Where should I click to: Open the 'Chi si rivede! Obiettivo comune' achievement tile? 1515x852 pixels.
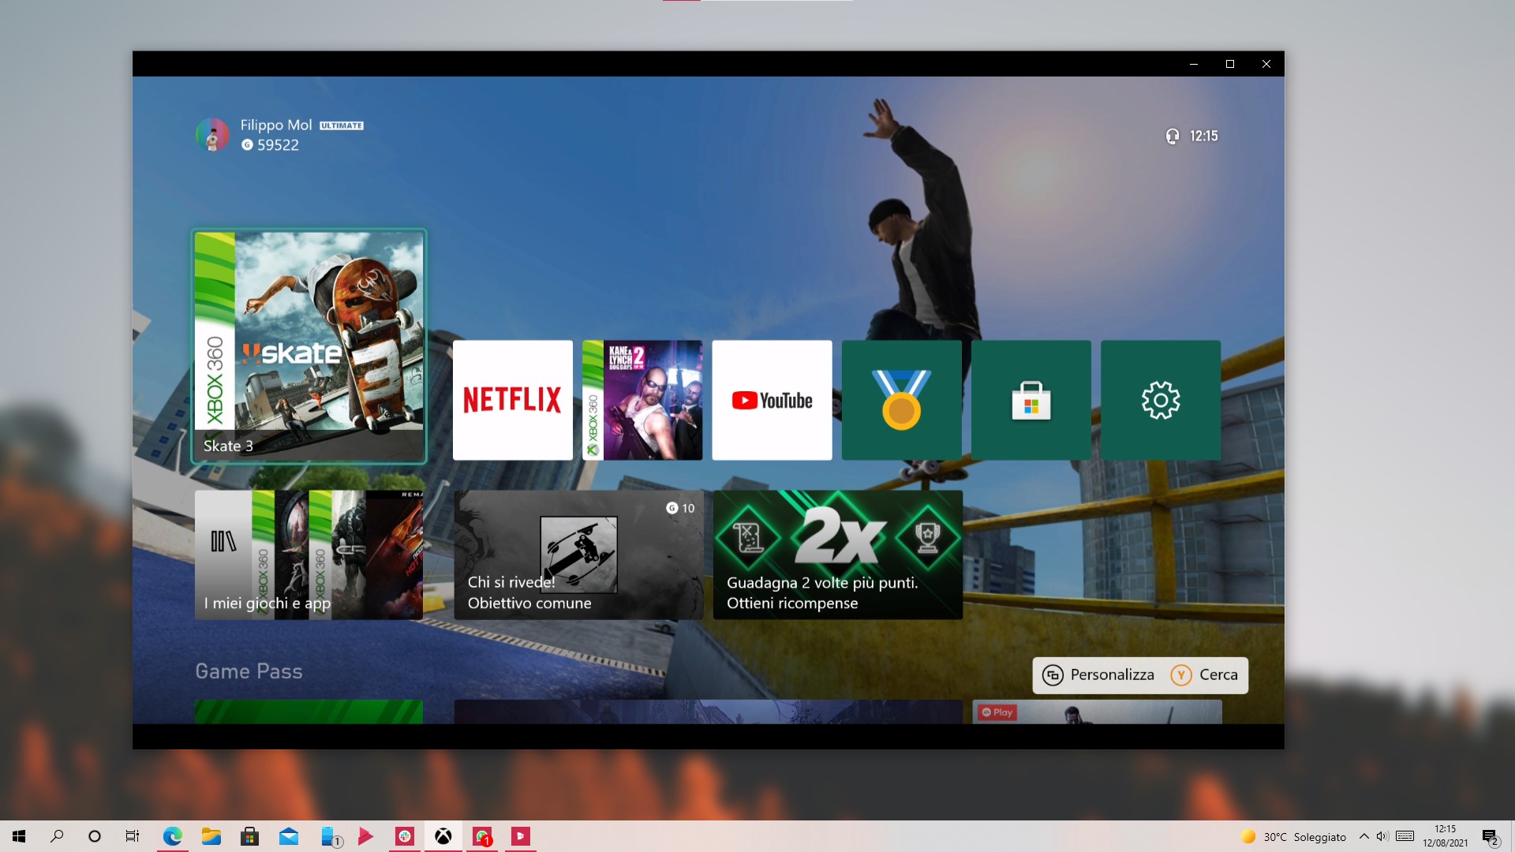pyautogui.click(x=578, y=555)
